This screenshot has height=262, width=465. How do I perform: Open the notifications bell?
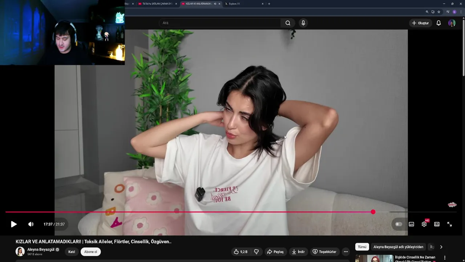(x=438, y=23)
